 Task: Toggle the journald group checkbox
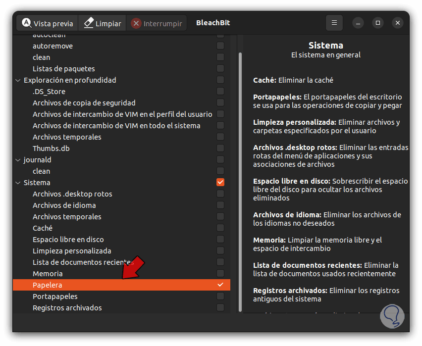[x=220, y=159]
